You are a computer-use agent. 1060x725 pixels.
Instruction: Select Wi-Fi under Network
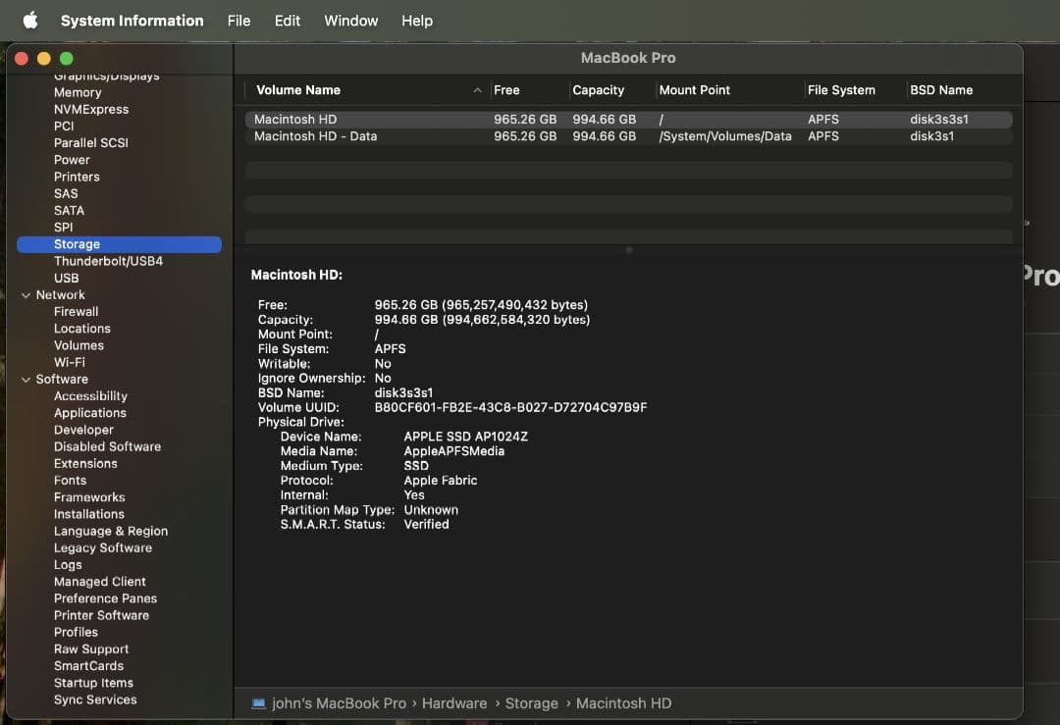(70, 362)
